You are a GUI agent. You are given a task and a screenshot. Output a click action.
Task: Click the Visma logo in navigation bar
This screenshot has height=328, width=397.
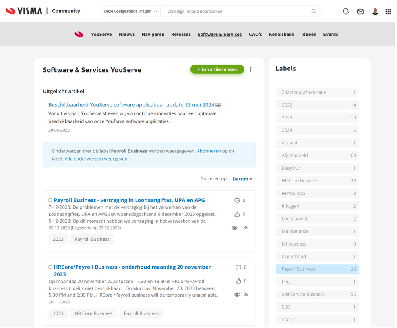pyautogui.click(x=79, y=35)
